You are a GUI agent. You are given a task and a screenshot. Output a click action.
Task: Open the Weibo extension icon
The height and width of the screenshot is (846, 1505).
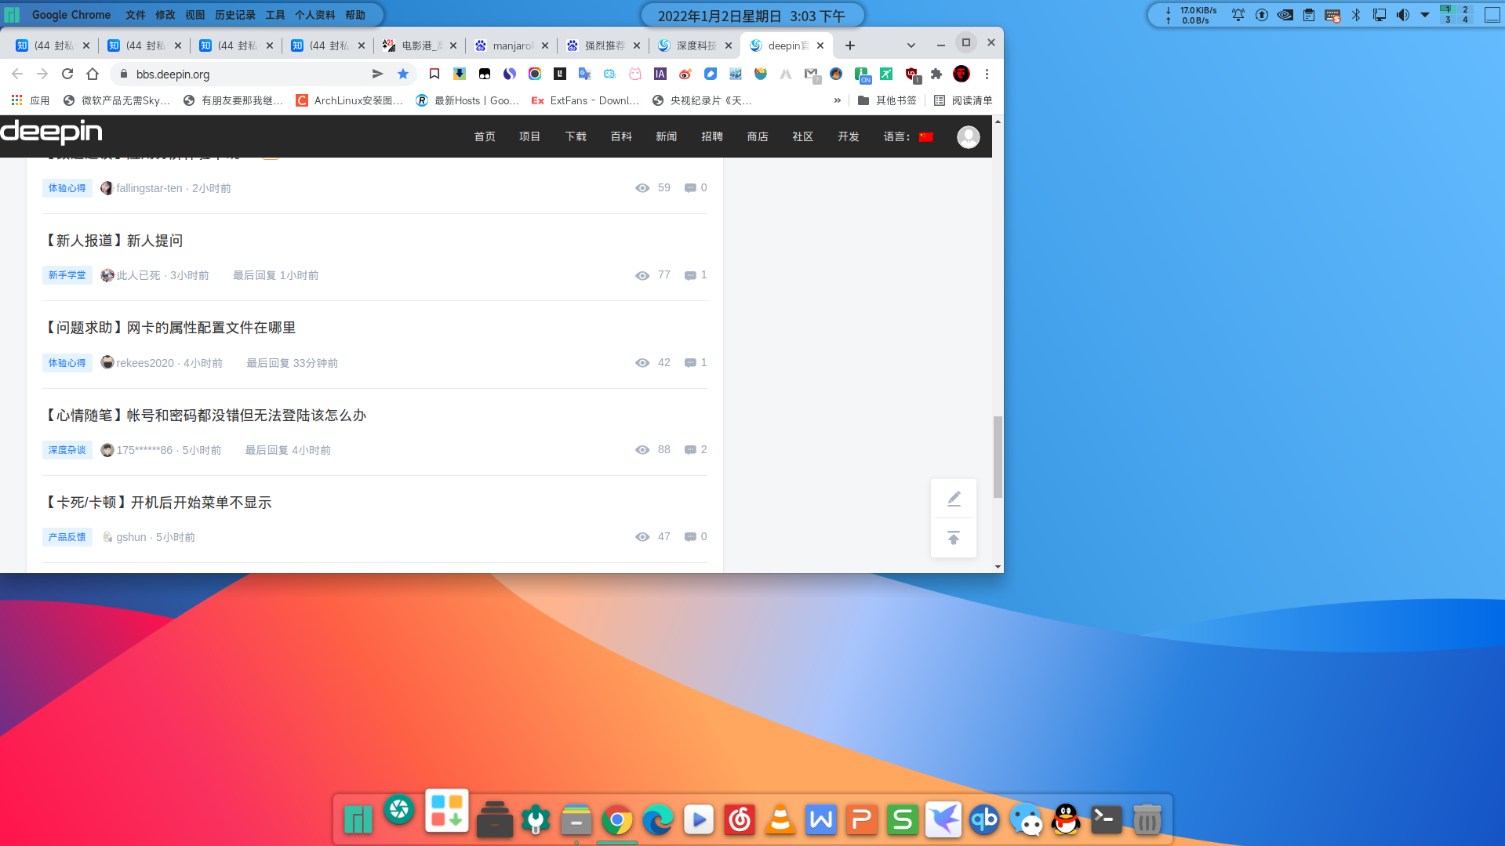click(x=685, y=74)
